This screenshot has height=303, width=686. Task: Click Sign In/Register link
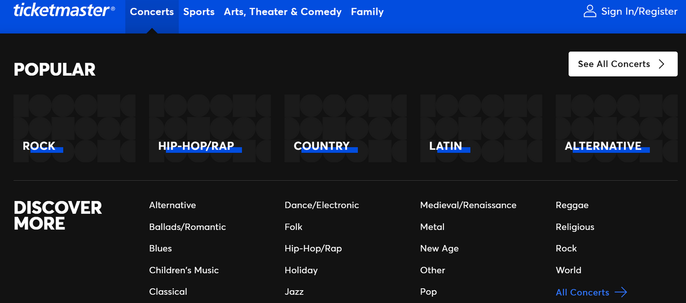639,11
